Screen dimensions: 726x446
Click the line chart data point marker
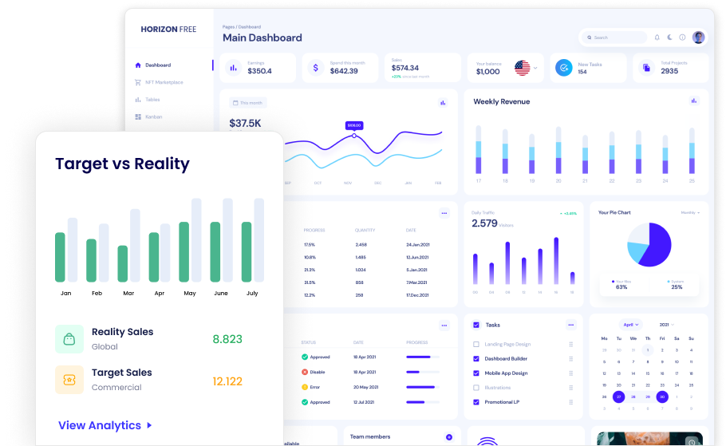click(x=354, y=136)
